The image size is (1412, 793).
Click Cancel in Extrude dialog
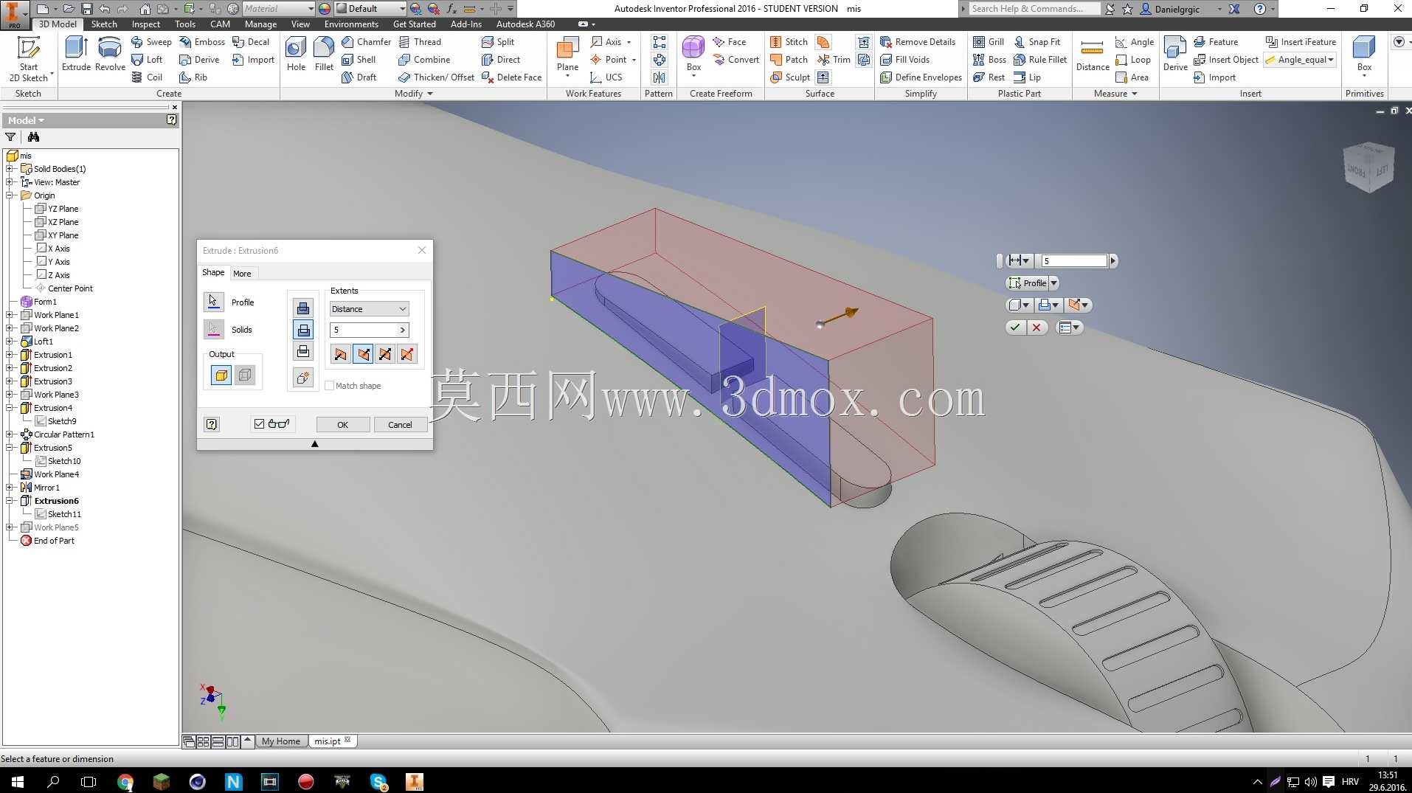400,425
